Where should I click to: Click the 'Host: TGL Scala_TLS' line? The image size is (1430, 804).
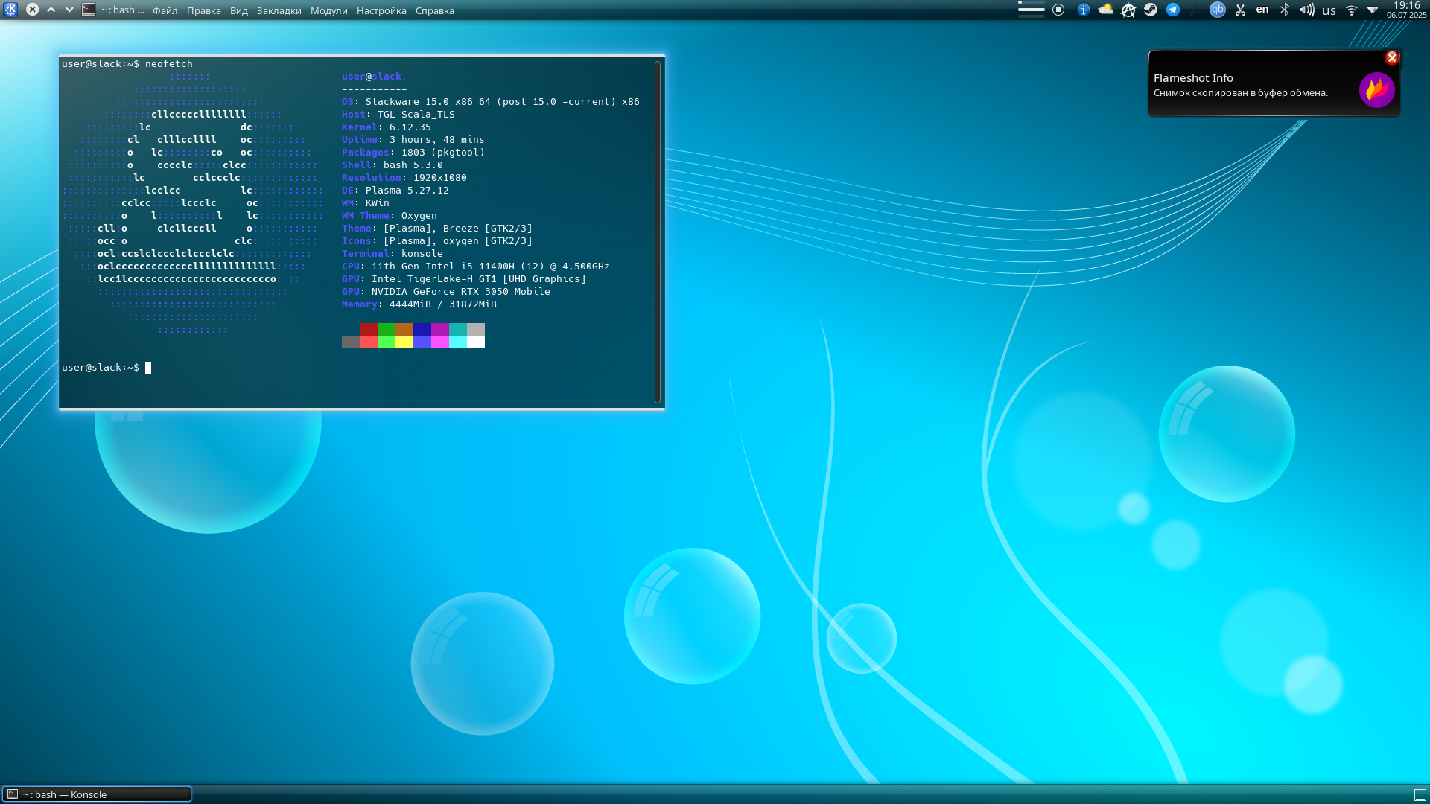coord(398,115)
